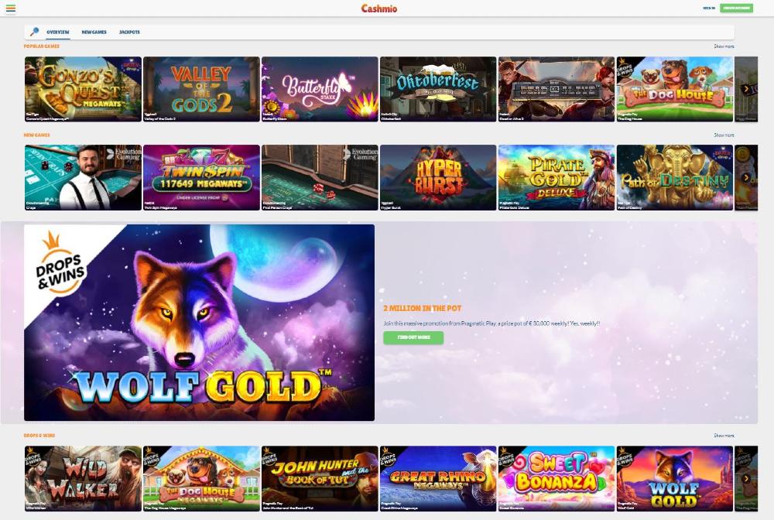
Task: Switch to the Jackpots tab
Action: [129, 32]
